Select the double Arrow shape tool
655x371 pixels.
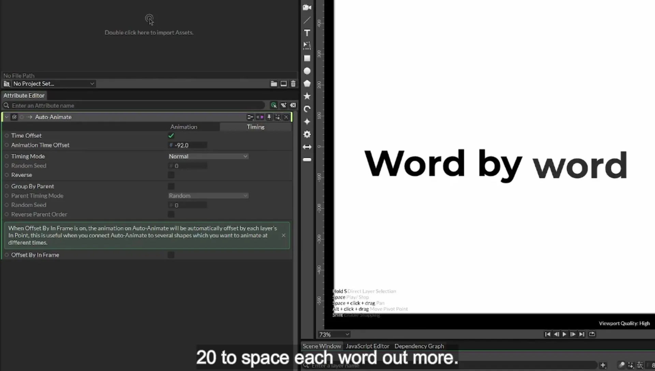(x=307, y=147)
